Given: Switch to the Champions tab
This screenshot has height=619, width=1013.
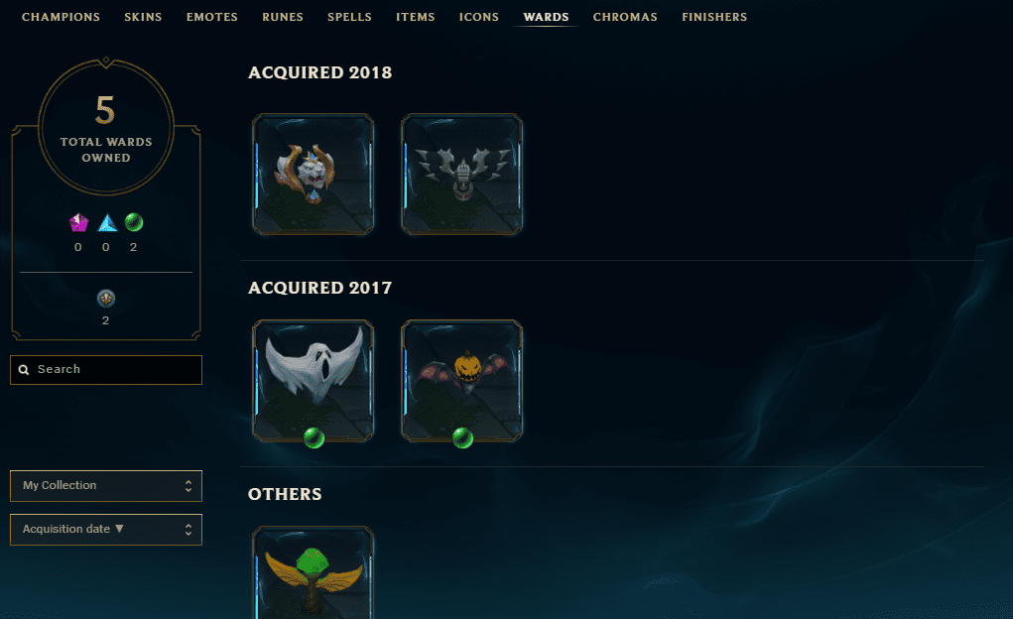Looking at the screenshot, I should [x=61, y=17].
